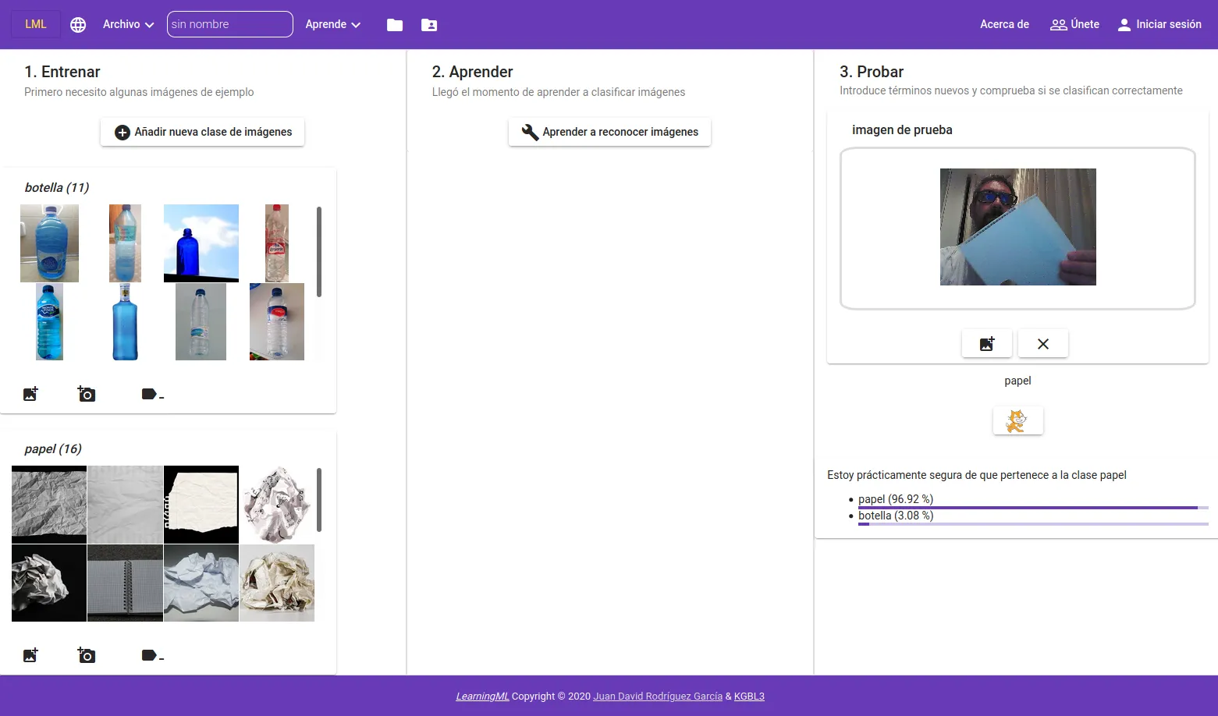Click Añadir nueva clase de imágenes
Image resolution: width=1218 pixels, height=716 pixels.
[202, 132]
